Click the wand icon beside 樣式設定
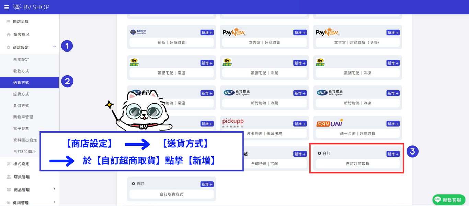 pyautogui.click(x=9, y=164)
